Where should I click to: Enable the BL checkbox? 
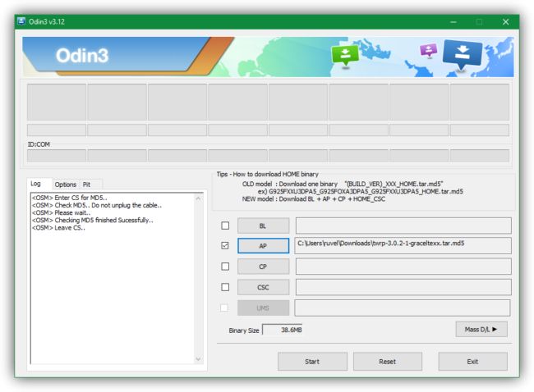pyautogui.click(x=225, y=226)
